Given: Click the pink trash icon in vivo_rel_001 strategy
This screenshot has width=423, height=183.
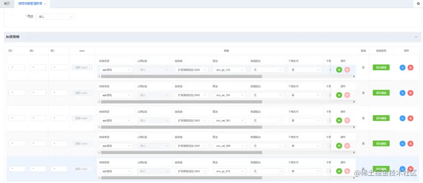Looking at the screenshot, I should pos(347,121).
